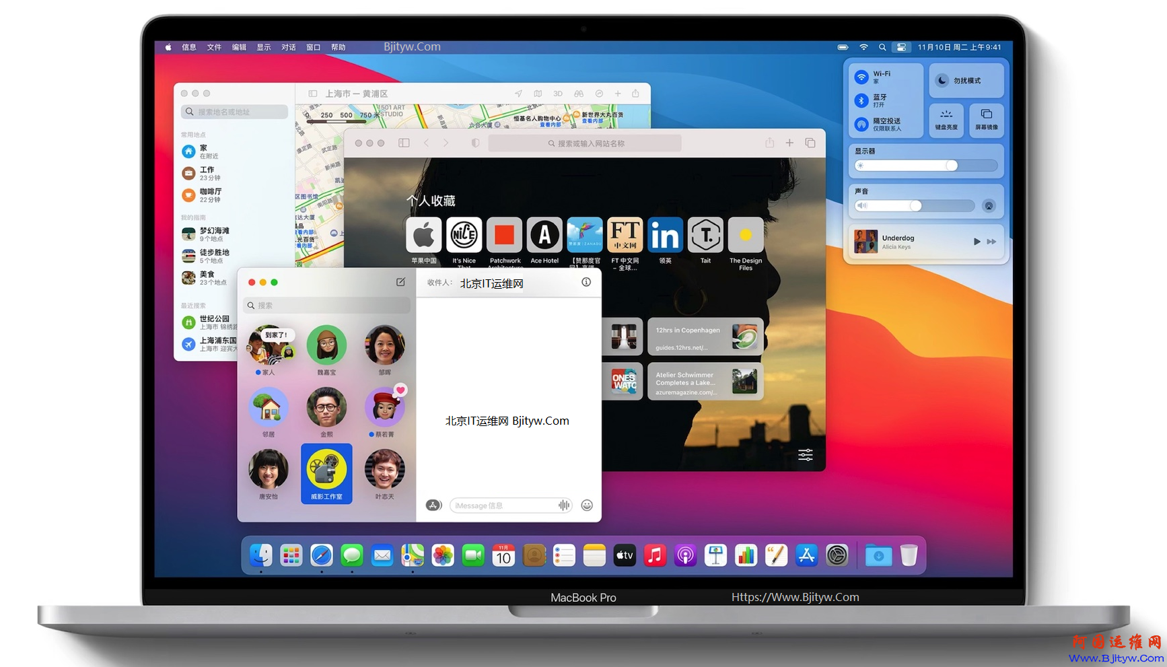Toggle Bluetooth in Control Center
Image resolution: width=1167 pixels, height=667 pixels.
click(x=861, y=100)
